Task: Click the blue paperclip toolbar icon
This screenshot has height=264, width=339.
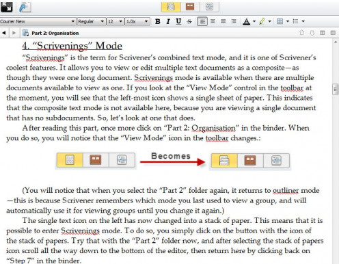Action: [x=25, y=7]
